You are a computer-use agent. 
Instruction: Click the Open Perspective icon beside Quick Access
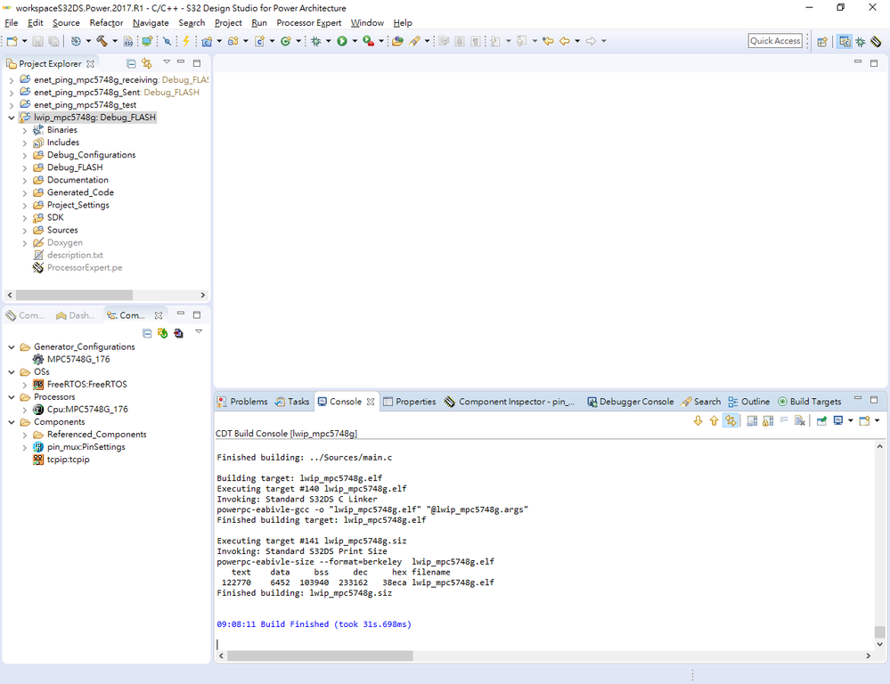(x=822, y=42)
